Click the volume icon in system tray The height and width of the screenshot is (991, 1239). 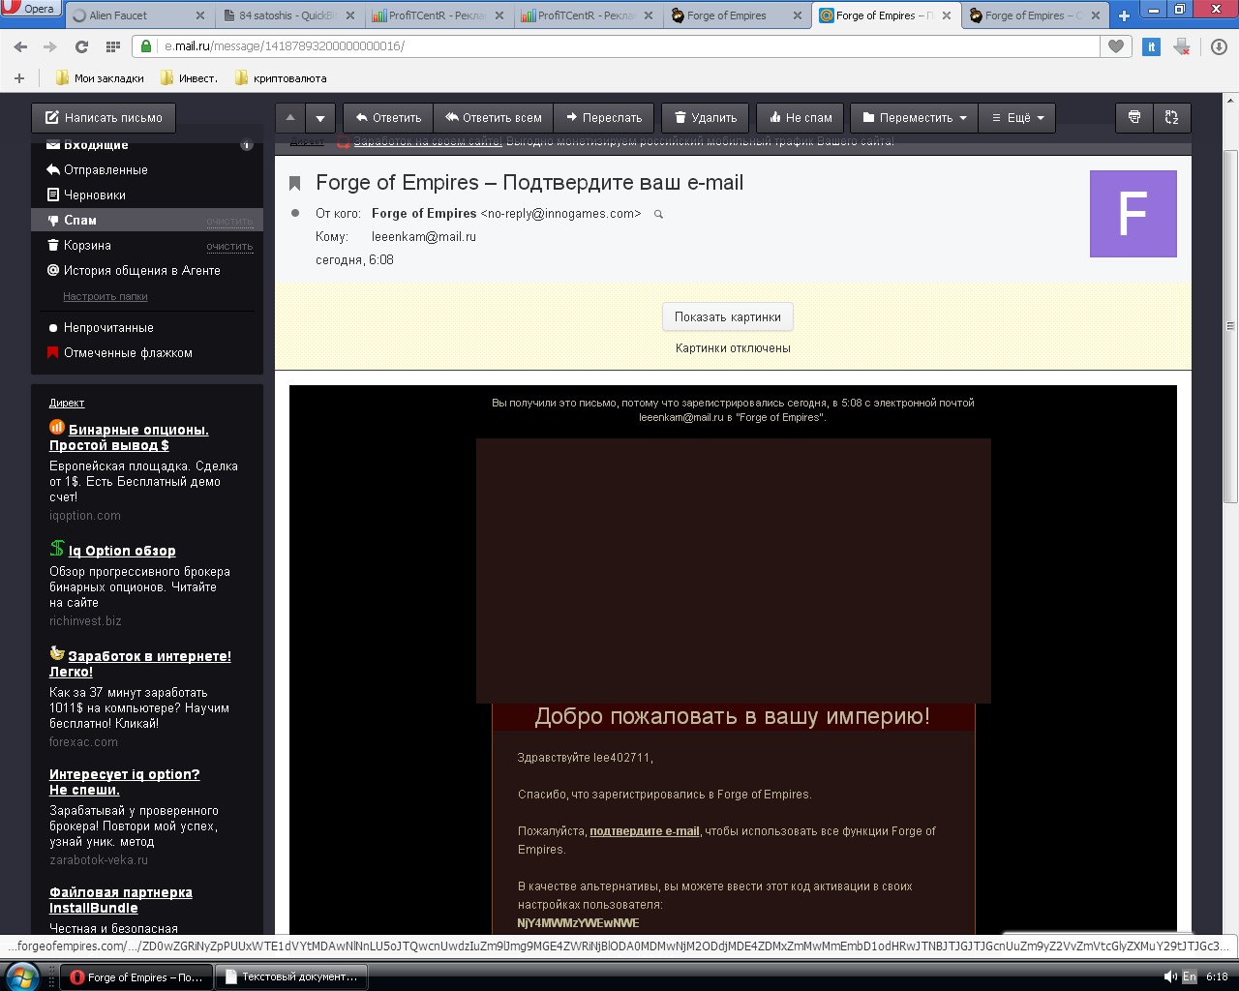(1169, 977)
